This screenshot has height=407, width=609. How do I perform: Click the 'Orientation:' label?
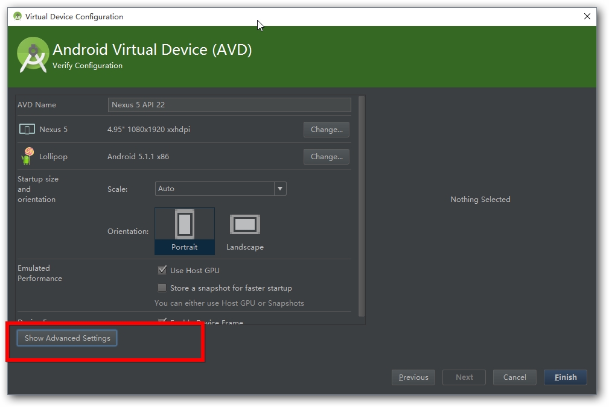(x=128, y=232)
